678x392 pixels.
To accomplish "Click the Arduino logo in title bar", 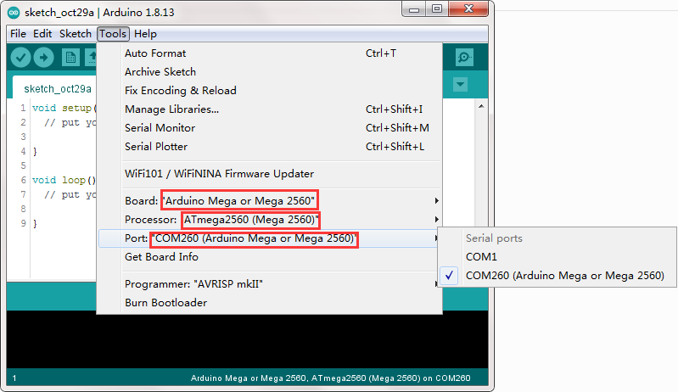I will (14, 13).
